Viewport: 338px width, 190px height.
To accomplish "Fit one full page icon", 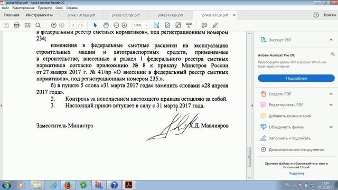I will (167, 25).
